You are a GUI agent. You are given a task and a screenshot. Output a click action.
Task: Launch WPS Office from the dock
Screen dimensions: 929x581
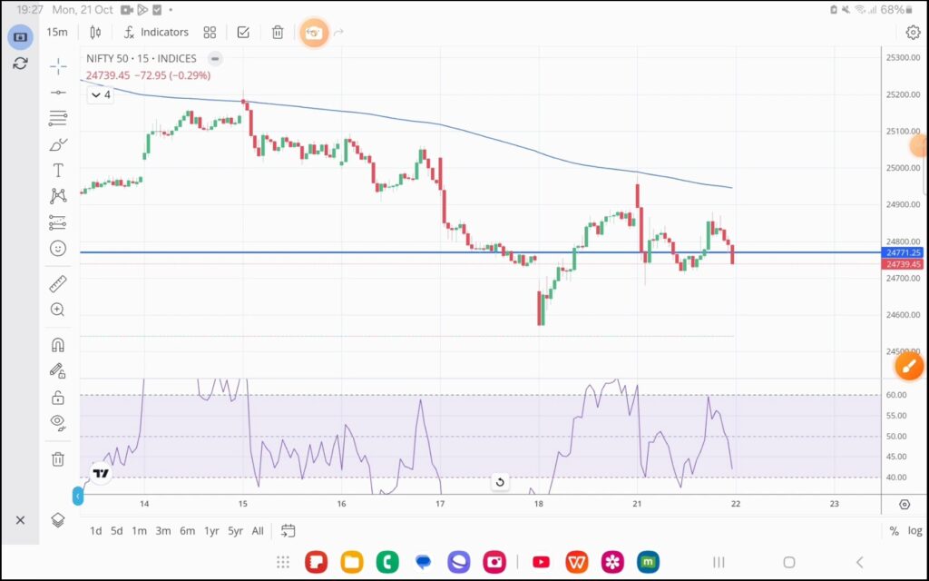(x=576, y=562)
